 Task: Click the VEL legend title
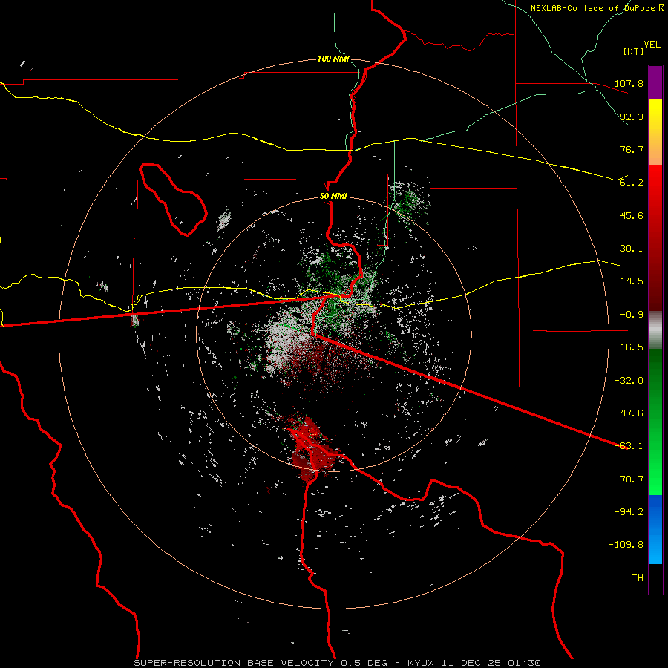point(652,45)
